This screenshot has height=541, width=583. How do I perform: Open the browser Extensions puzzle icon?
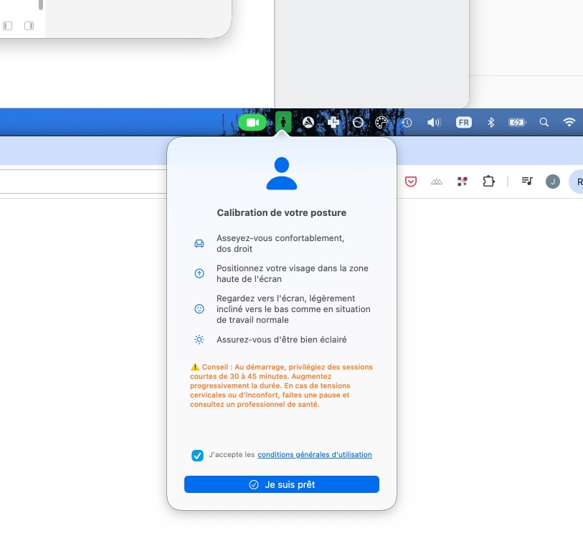click(488, 182)
